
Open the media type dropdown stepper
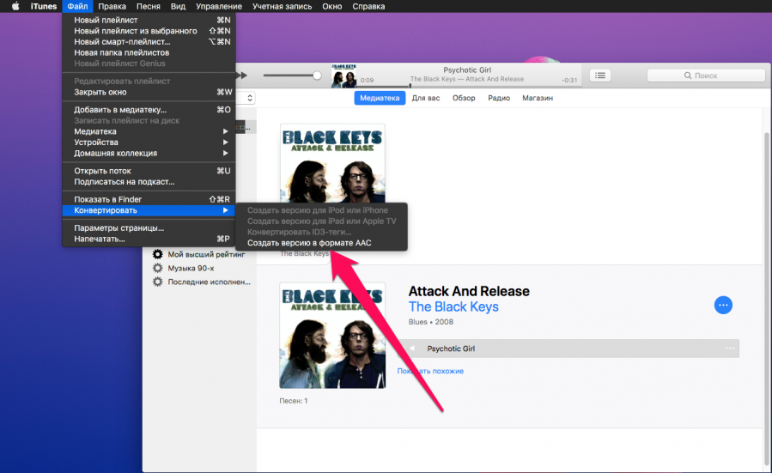click(x=250, y=98)
